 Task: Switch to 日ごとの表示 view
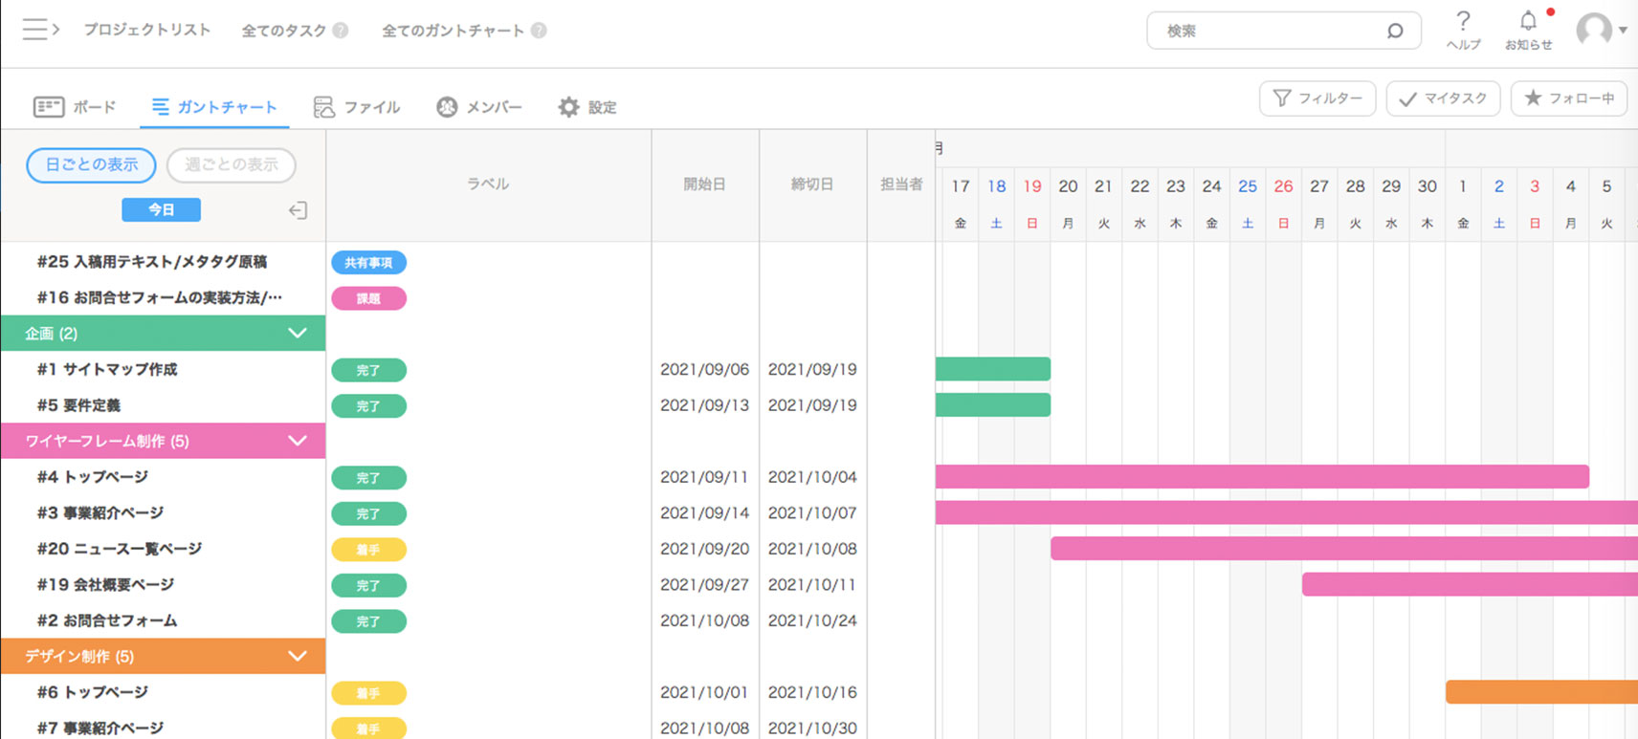92,165
